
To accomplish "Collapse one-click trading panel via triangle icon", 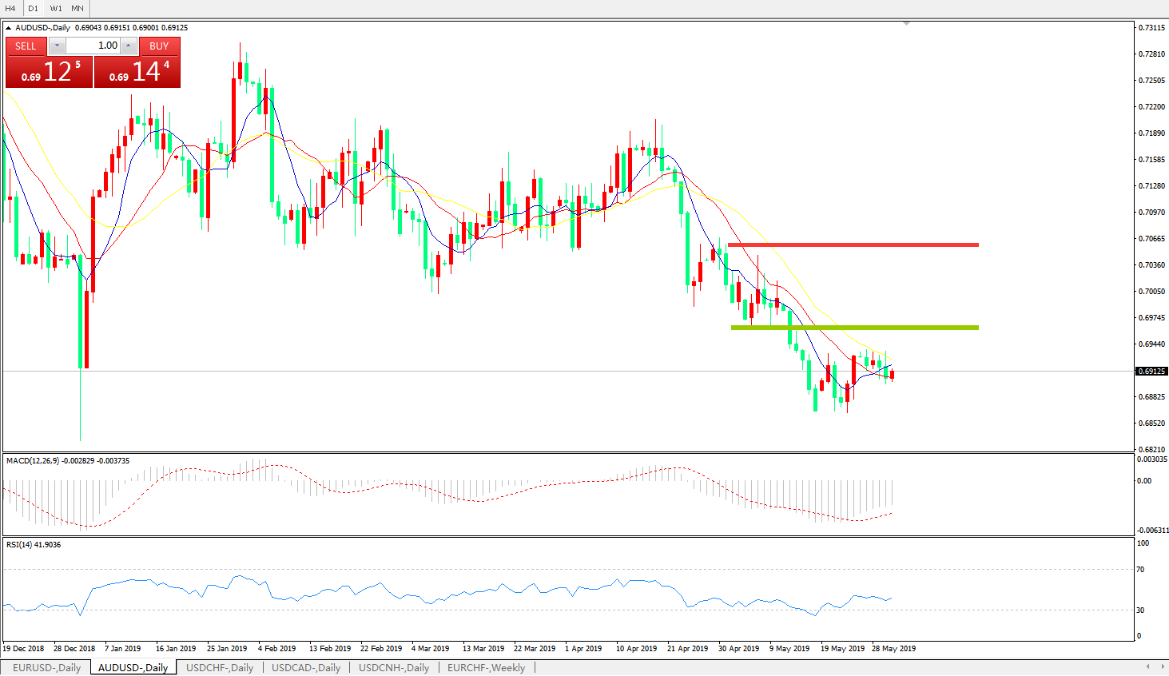I will pos(9,28).
